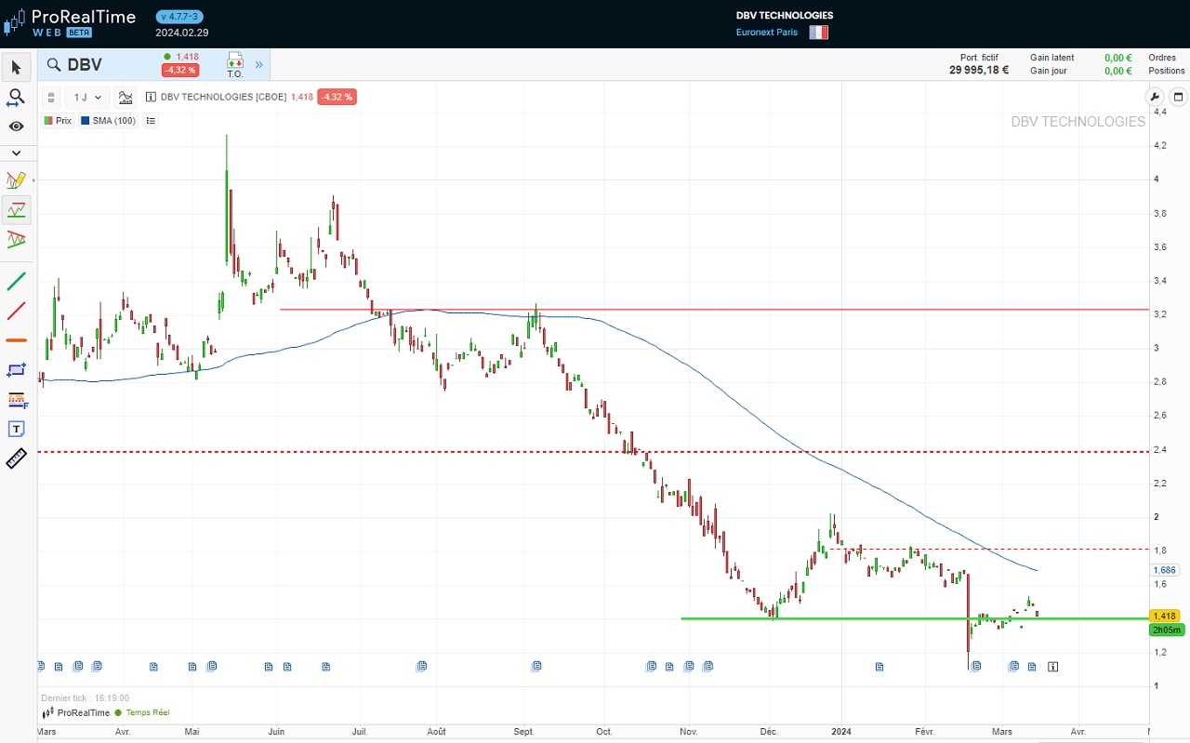Click the Temps Réel status indicator

pos(142,712)
